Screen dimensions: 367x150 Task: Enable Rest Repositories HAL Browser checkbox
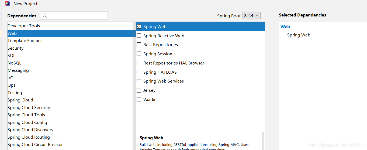(139, 63)
